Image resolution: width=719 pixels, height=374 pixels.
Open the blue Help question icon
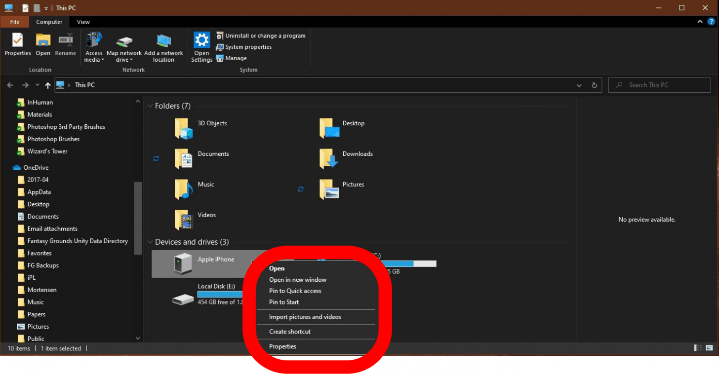pyautogui.click(x=711, y=22)
